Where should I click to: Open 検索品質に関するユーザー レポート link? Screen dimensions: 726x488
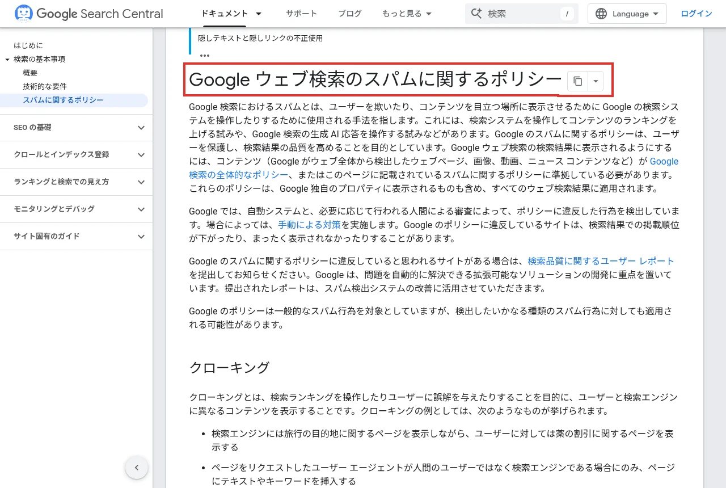pos(601,261)
